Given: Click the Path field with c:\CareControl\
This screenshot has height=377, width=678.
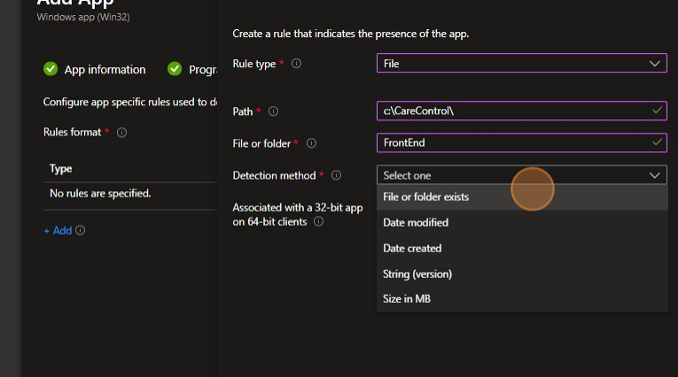Looking at the screenshot, I should click(514, 112).
